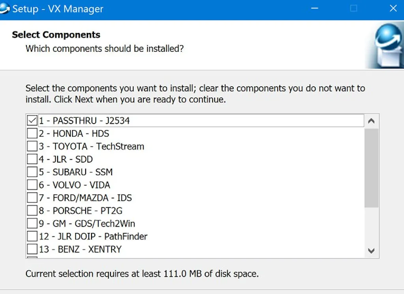Select the SUBARU - SSM checkbox
404x294 pixels.
[32, 172]
